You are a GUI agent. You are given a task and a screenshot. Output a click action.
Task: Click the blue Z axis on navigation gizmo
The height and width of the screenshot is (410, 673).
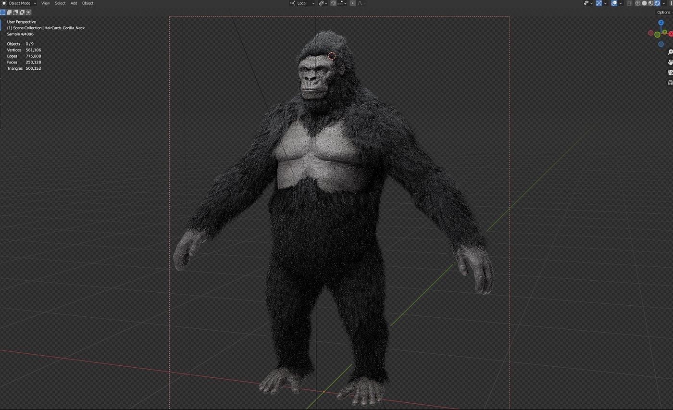661,23
